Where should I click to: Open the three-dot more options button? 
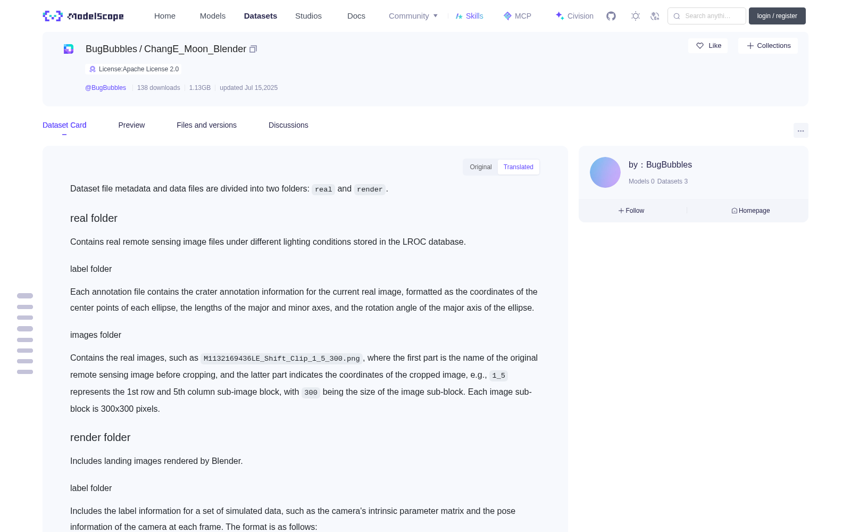click(801, 130)
